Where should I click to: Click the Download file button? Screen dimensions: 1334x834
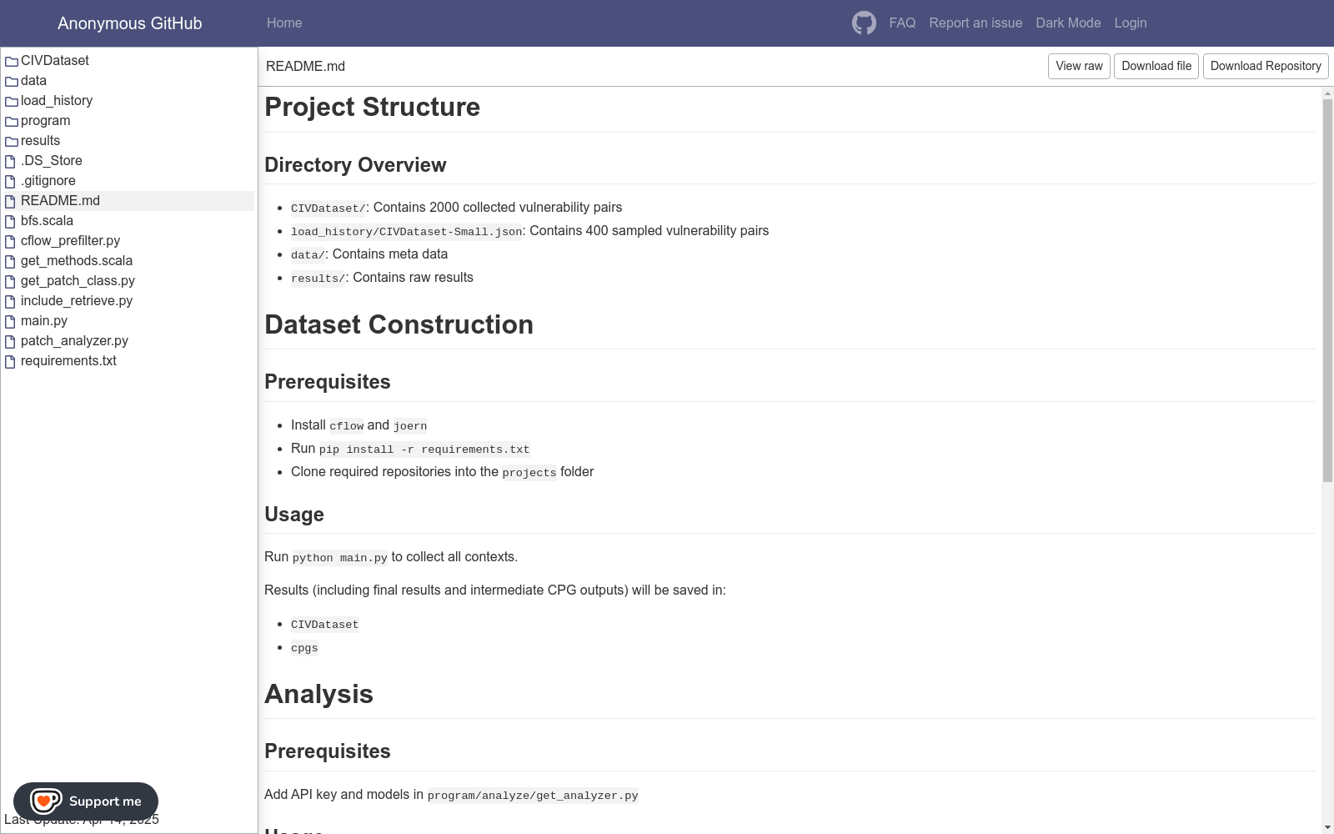pyautogui.click(x=1156, y=66)
